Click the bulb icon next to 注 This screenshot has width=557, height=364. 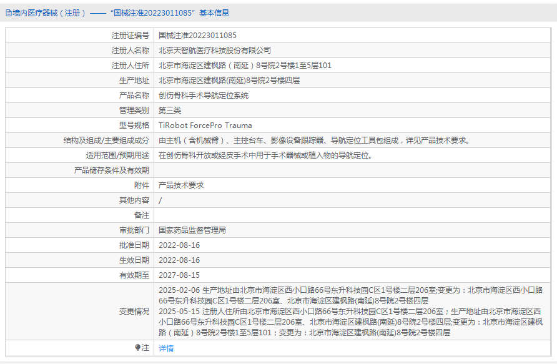(x=138, y=347)
